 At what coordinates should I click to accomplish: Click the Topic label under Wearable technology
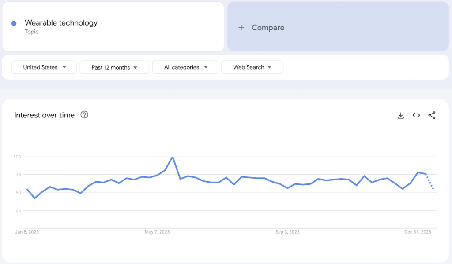tap(31, 32)
